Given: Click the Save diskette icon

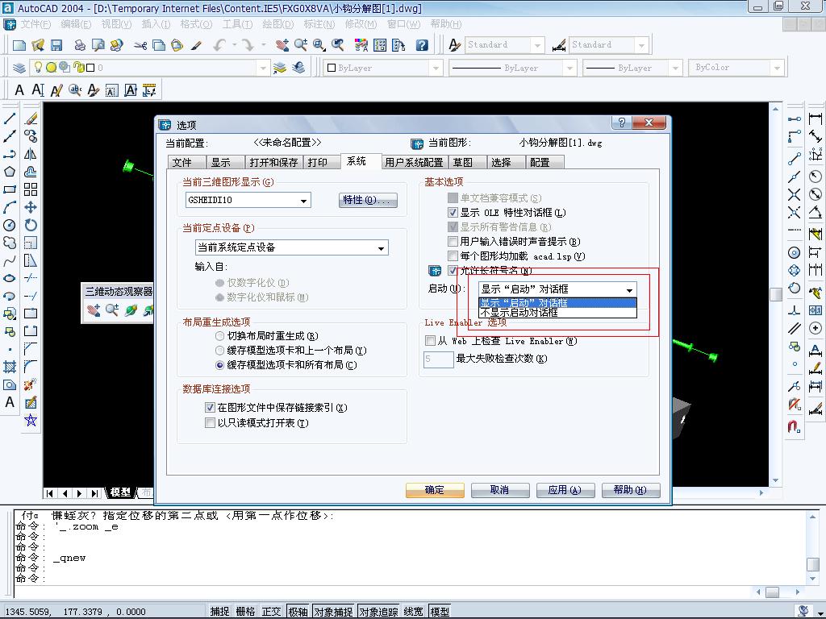Looking at the screenshot, I should 56,45.
